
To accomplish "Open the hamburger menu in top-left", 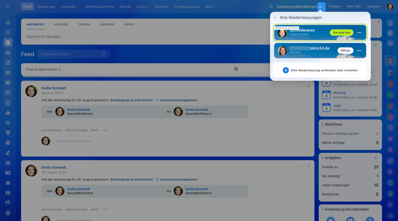I will [x=8, y=7].
